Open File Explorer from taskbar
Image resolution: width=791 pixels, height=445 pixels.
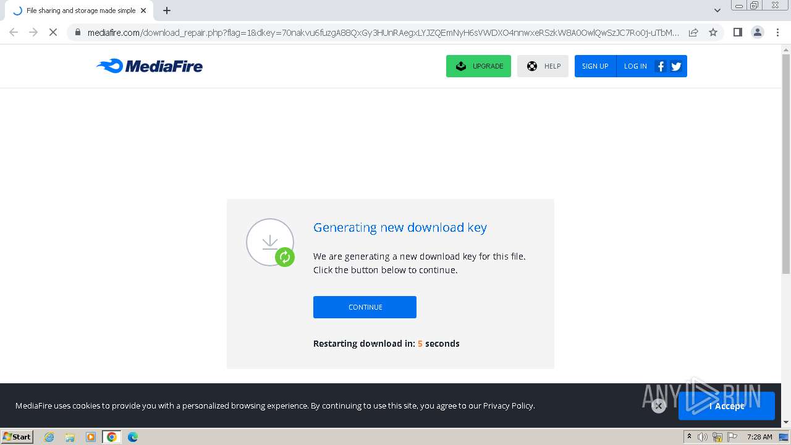coord(70,437)
